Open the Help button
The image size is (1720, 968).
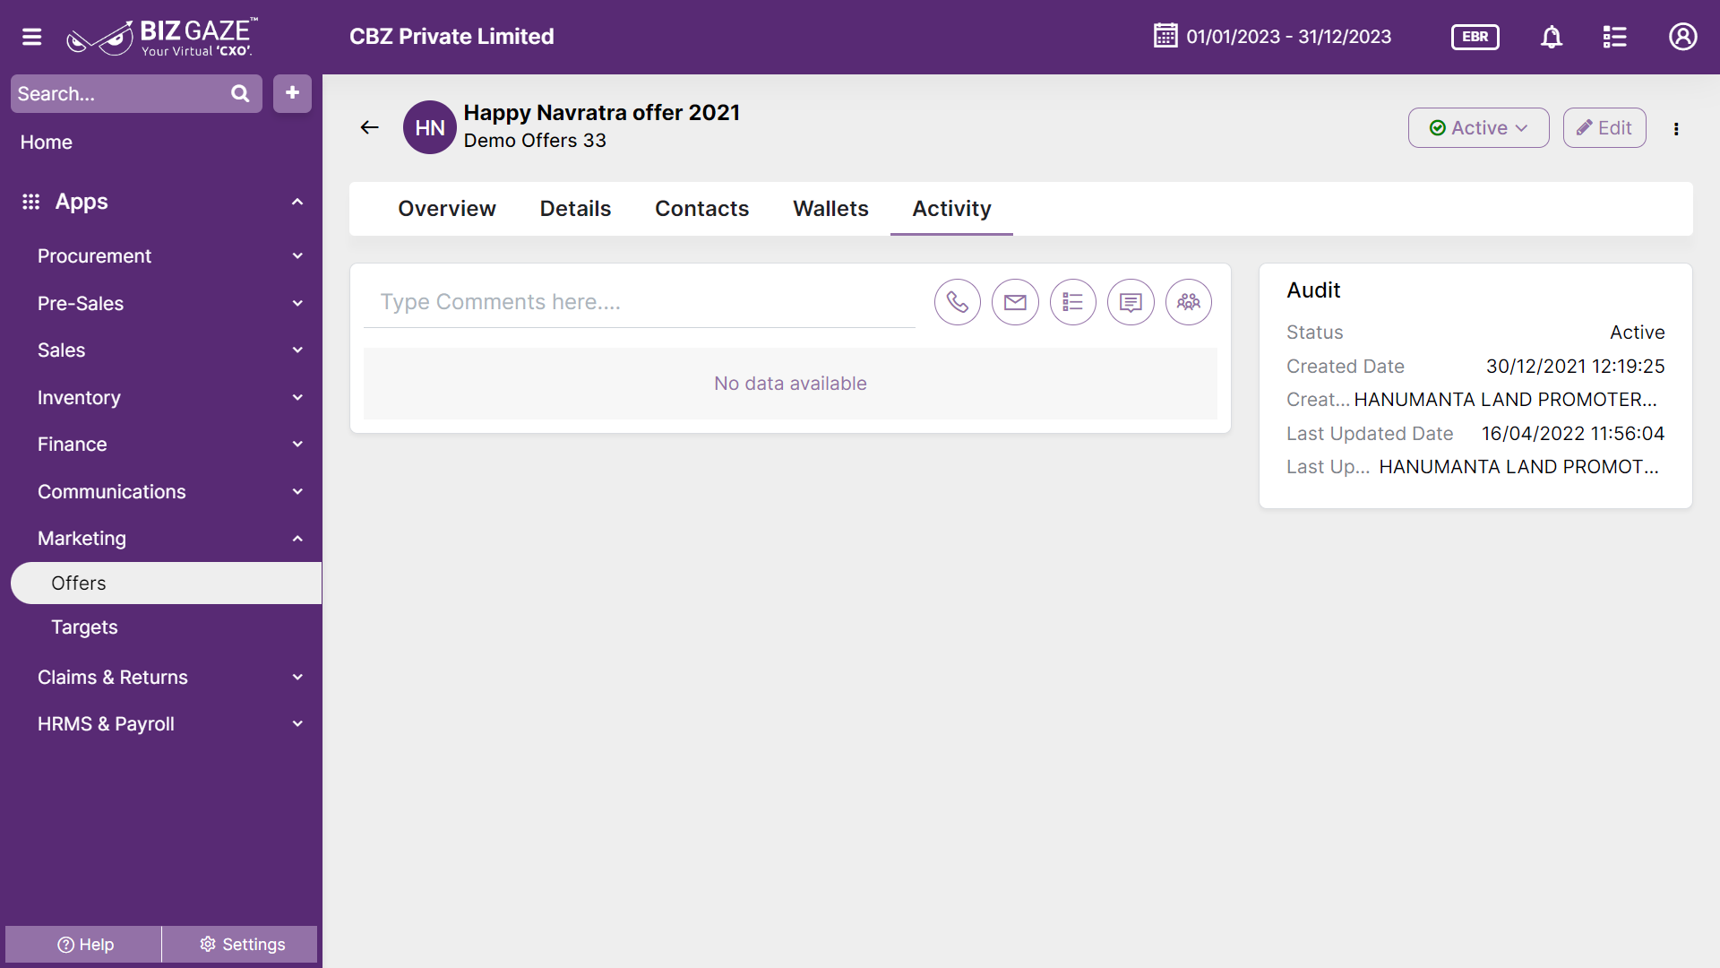pyautogui.click(x=84, y=945)
